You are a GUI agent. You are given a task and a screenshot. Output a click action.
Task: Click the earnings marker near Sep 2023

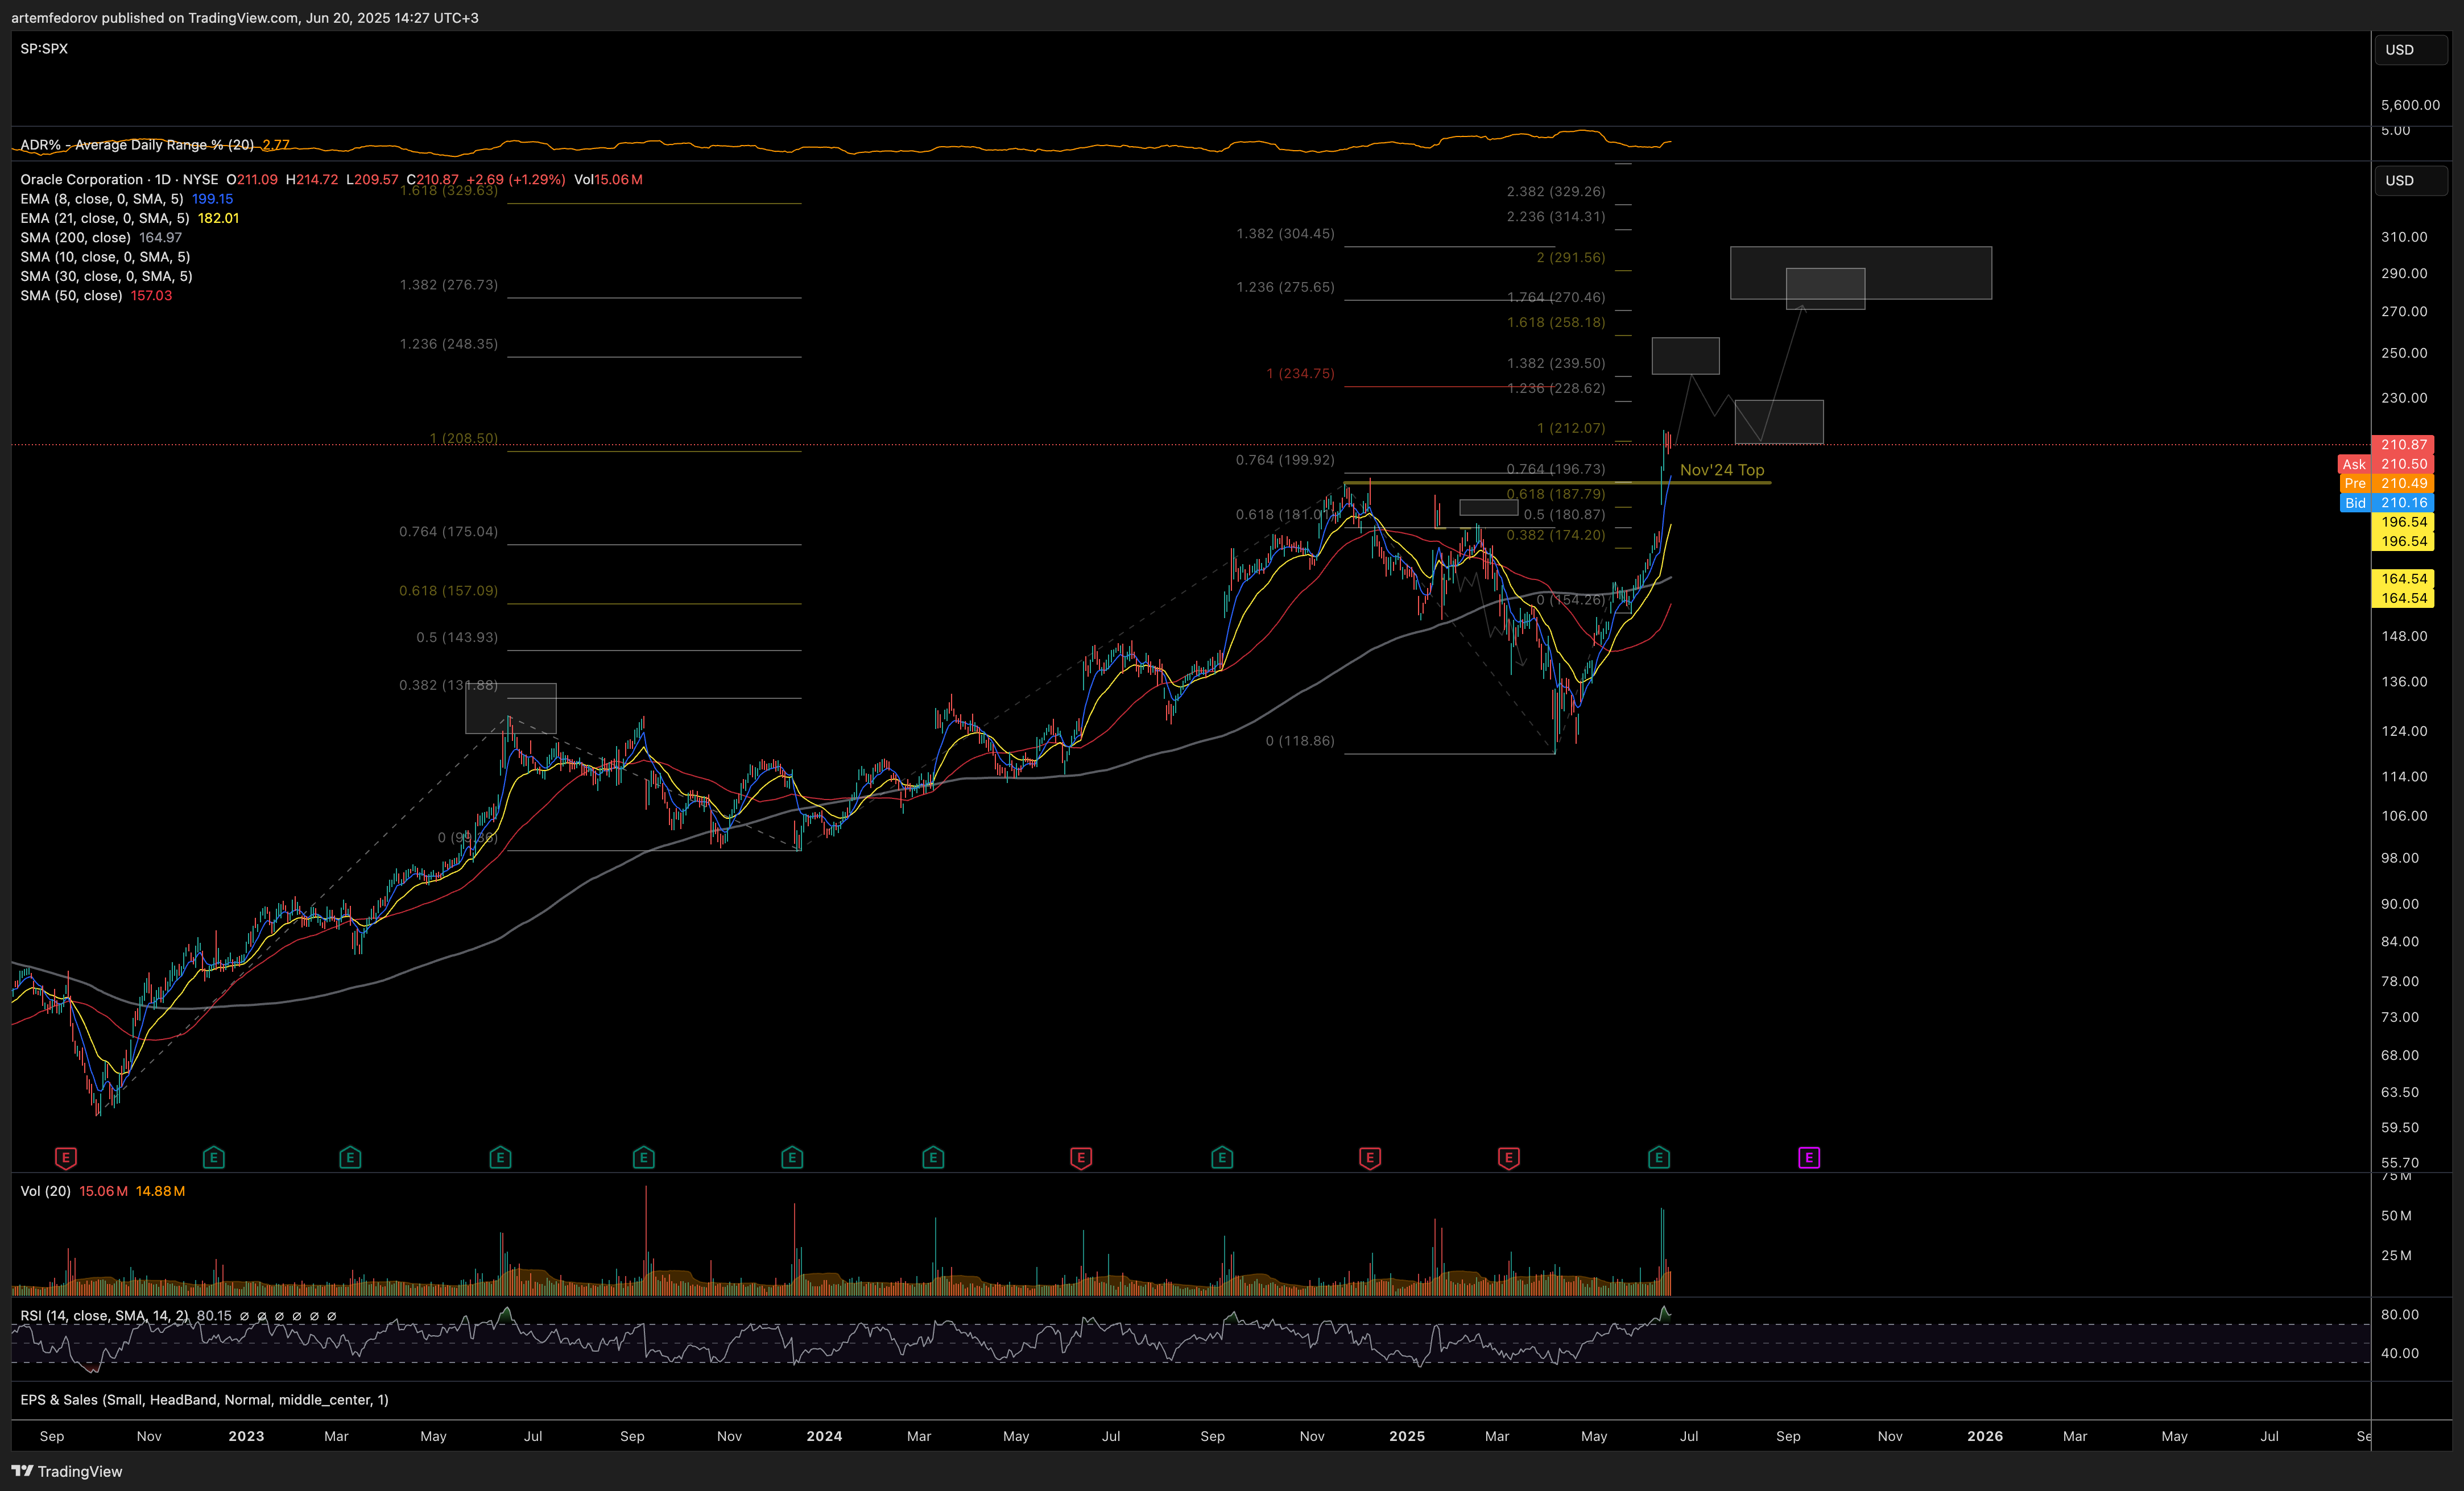point(644,1158)
